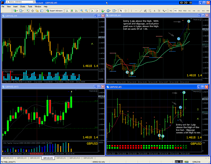Pick the Equidistant Channel drawing tool
Image resolution: width=211 pixels, height=164 pixels.
click(x=145, y=11)
